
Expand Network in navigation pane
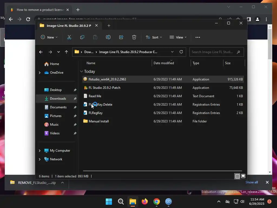tap(39, 159)
